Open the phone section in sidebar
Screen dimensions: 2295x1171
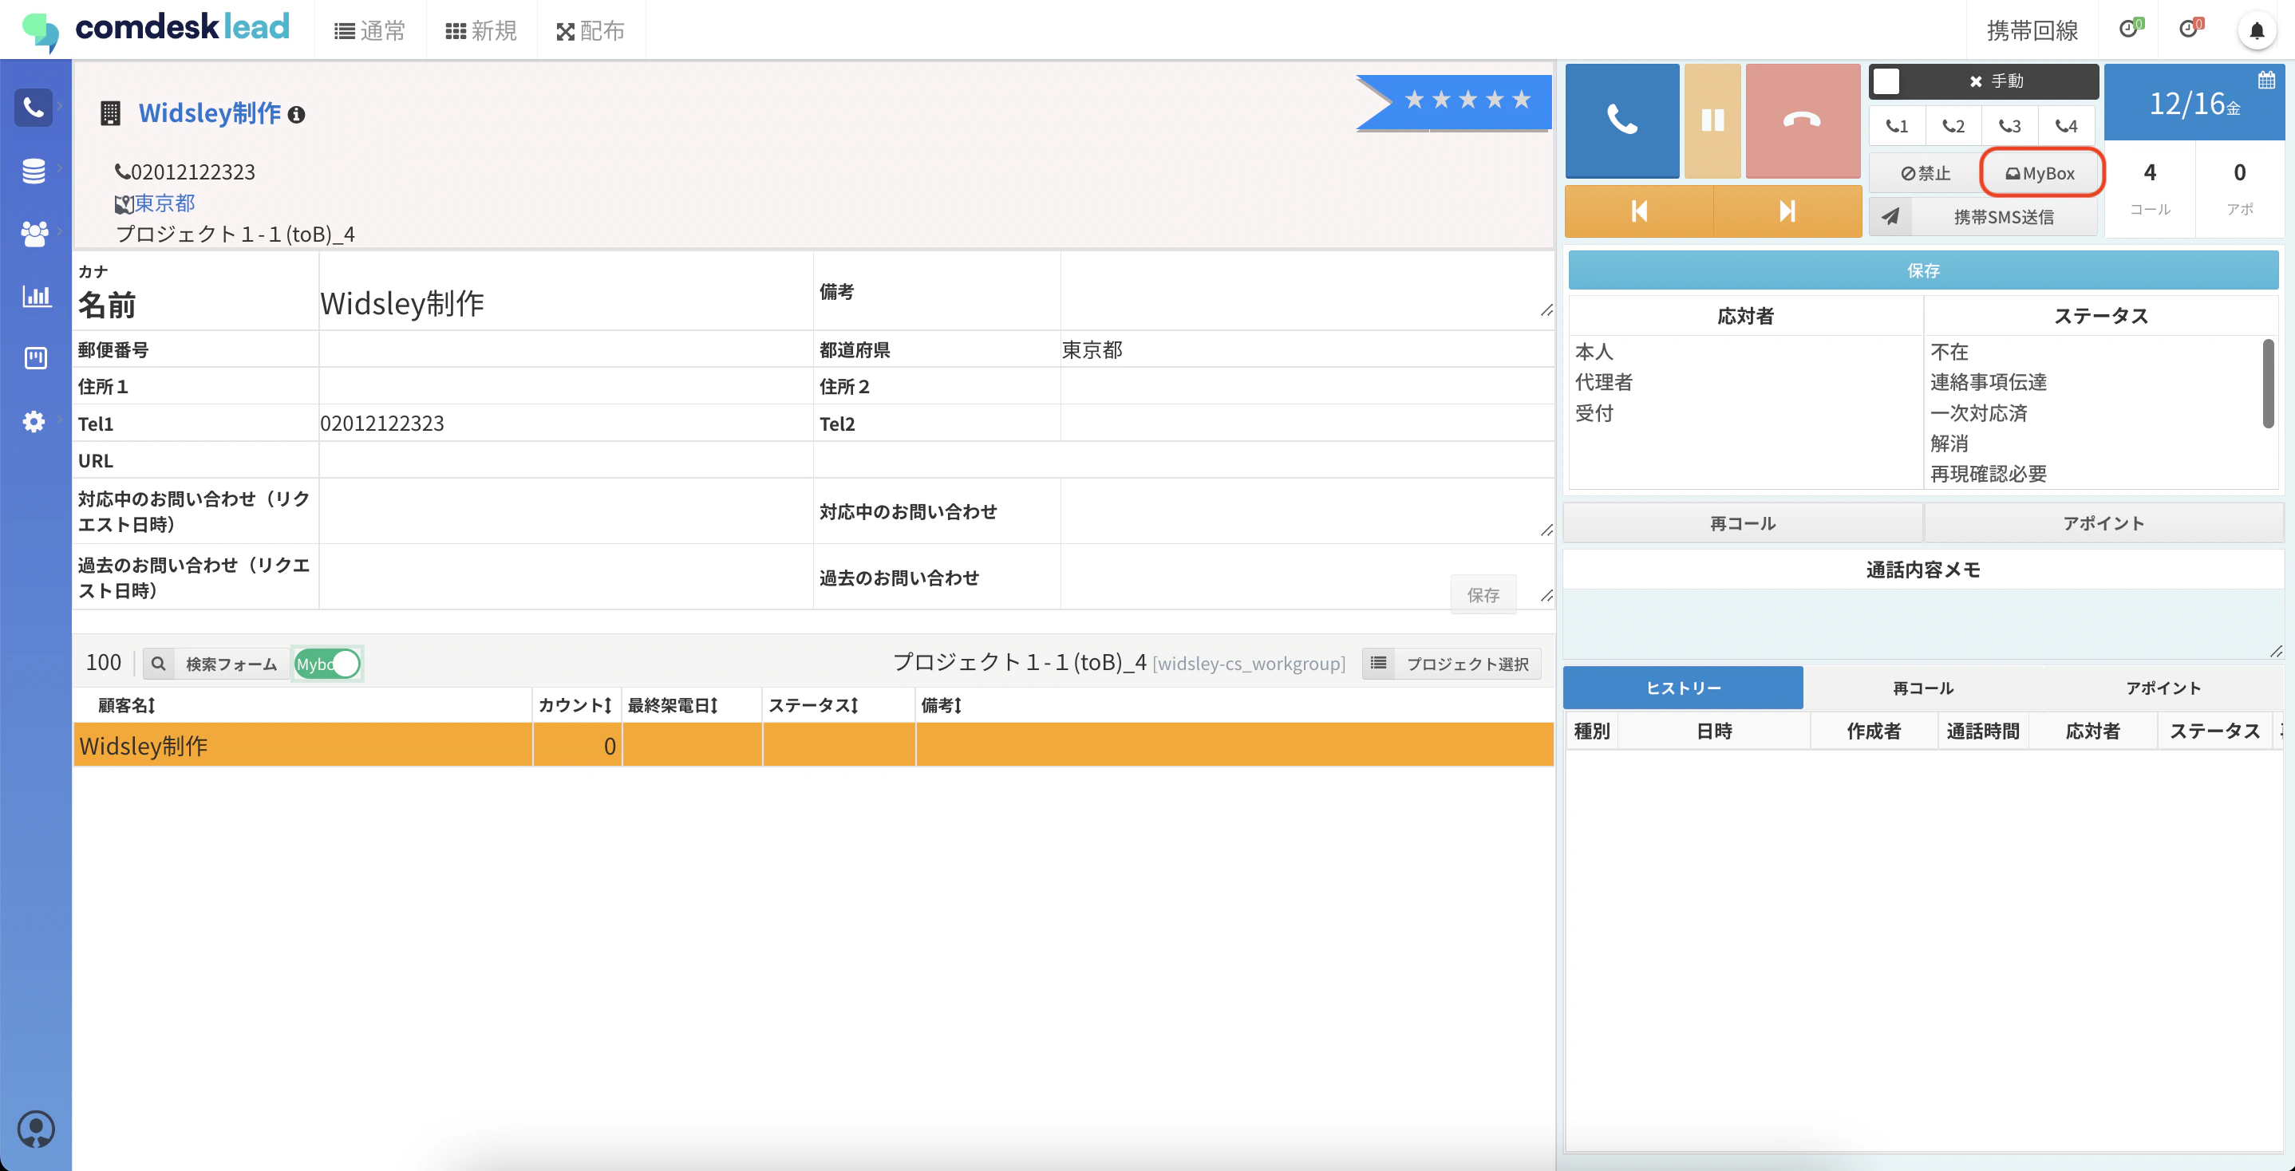34,108
